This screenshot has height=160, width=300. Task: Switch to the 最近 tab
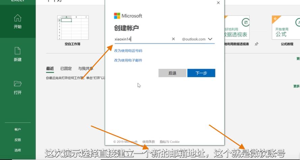pyautogui.click(x=50, y=68)
